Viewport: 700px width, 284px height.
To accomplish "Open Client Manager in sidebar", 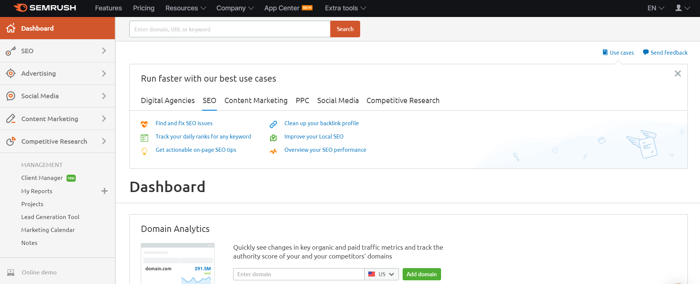I will click(x=42, y=178).
